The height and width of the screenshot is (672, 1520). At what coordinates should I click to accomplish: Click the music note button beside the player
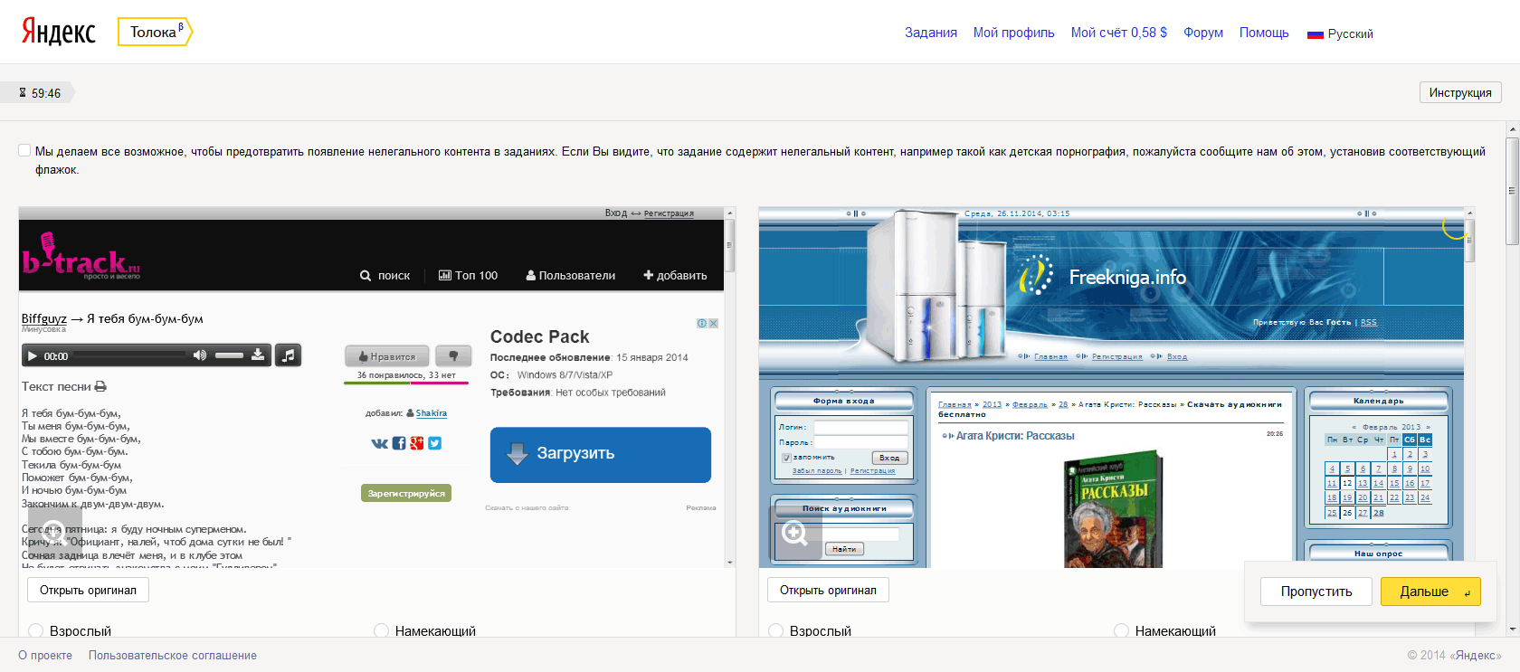coord(288,355)
